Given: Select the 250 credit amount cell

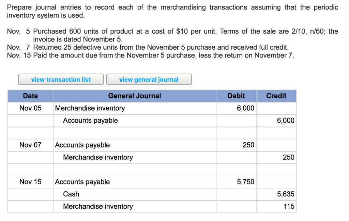Looking at the screenshot, I should coord(276,157).
